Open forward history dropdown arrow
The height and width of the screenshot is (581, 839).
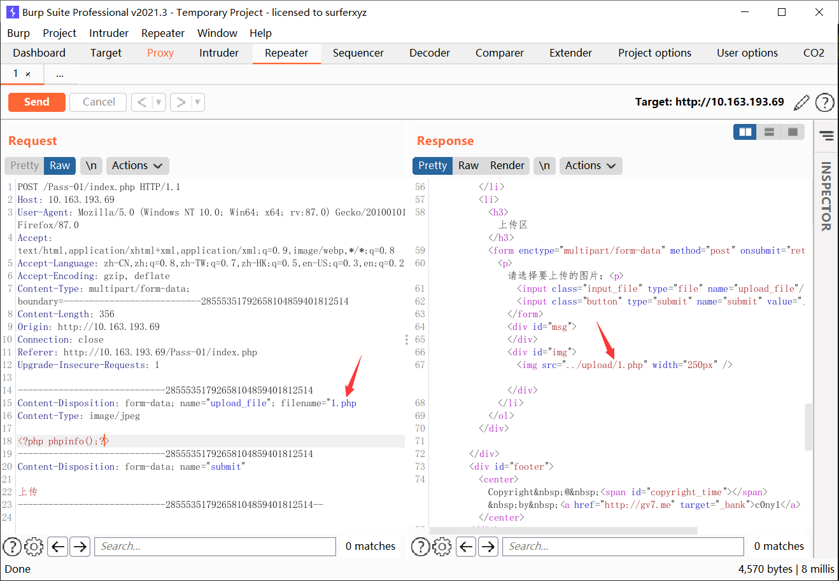point(198,102)
